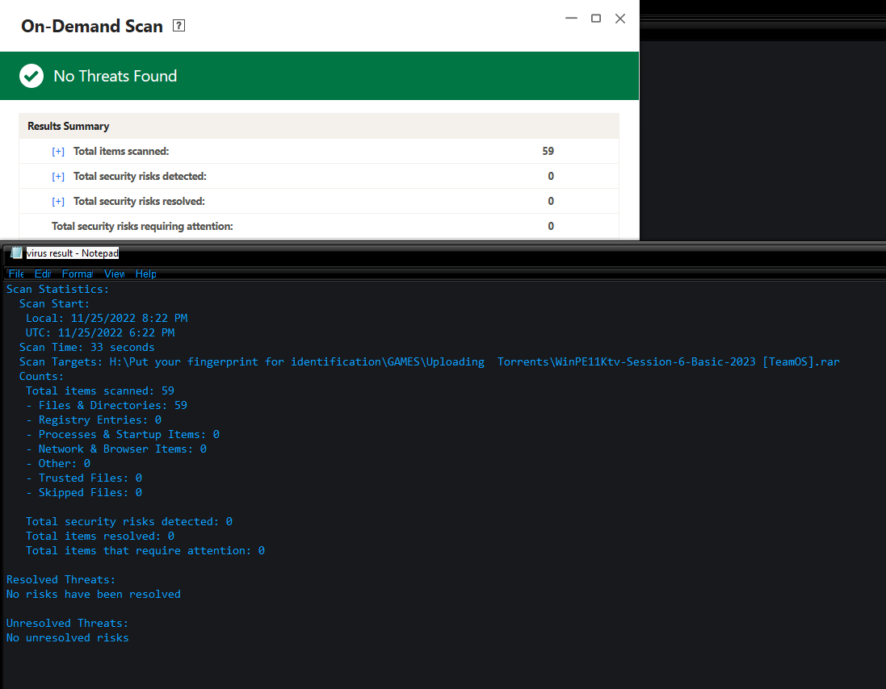Click the 'Files & Directories: 59' line
This screenshot has height=689, width=886.
tap(107, 405)
